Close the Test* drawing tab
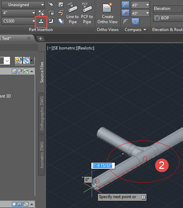Image resolution: width=183 pixels, height=208 pixels. pos(29,38)
